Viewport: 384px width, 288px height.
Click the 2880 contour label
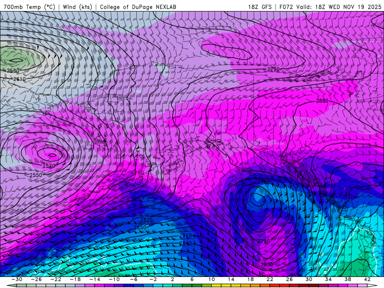pos(322,101)
